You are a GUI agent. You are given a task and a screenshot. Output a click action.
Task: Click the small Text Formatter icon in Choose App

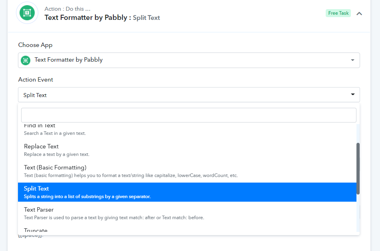(26, 60)
